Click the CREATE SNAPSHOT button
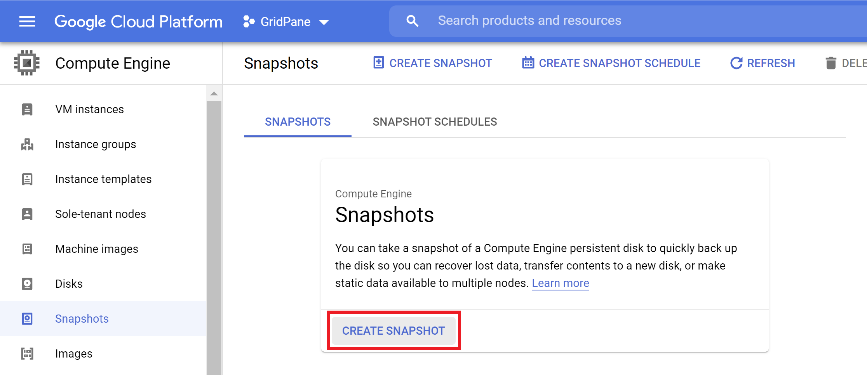The width and height of the screenshot is (867, 375). tap(393, 330)
